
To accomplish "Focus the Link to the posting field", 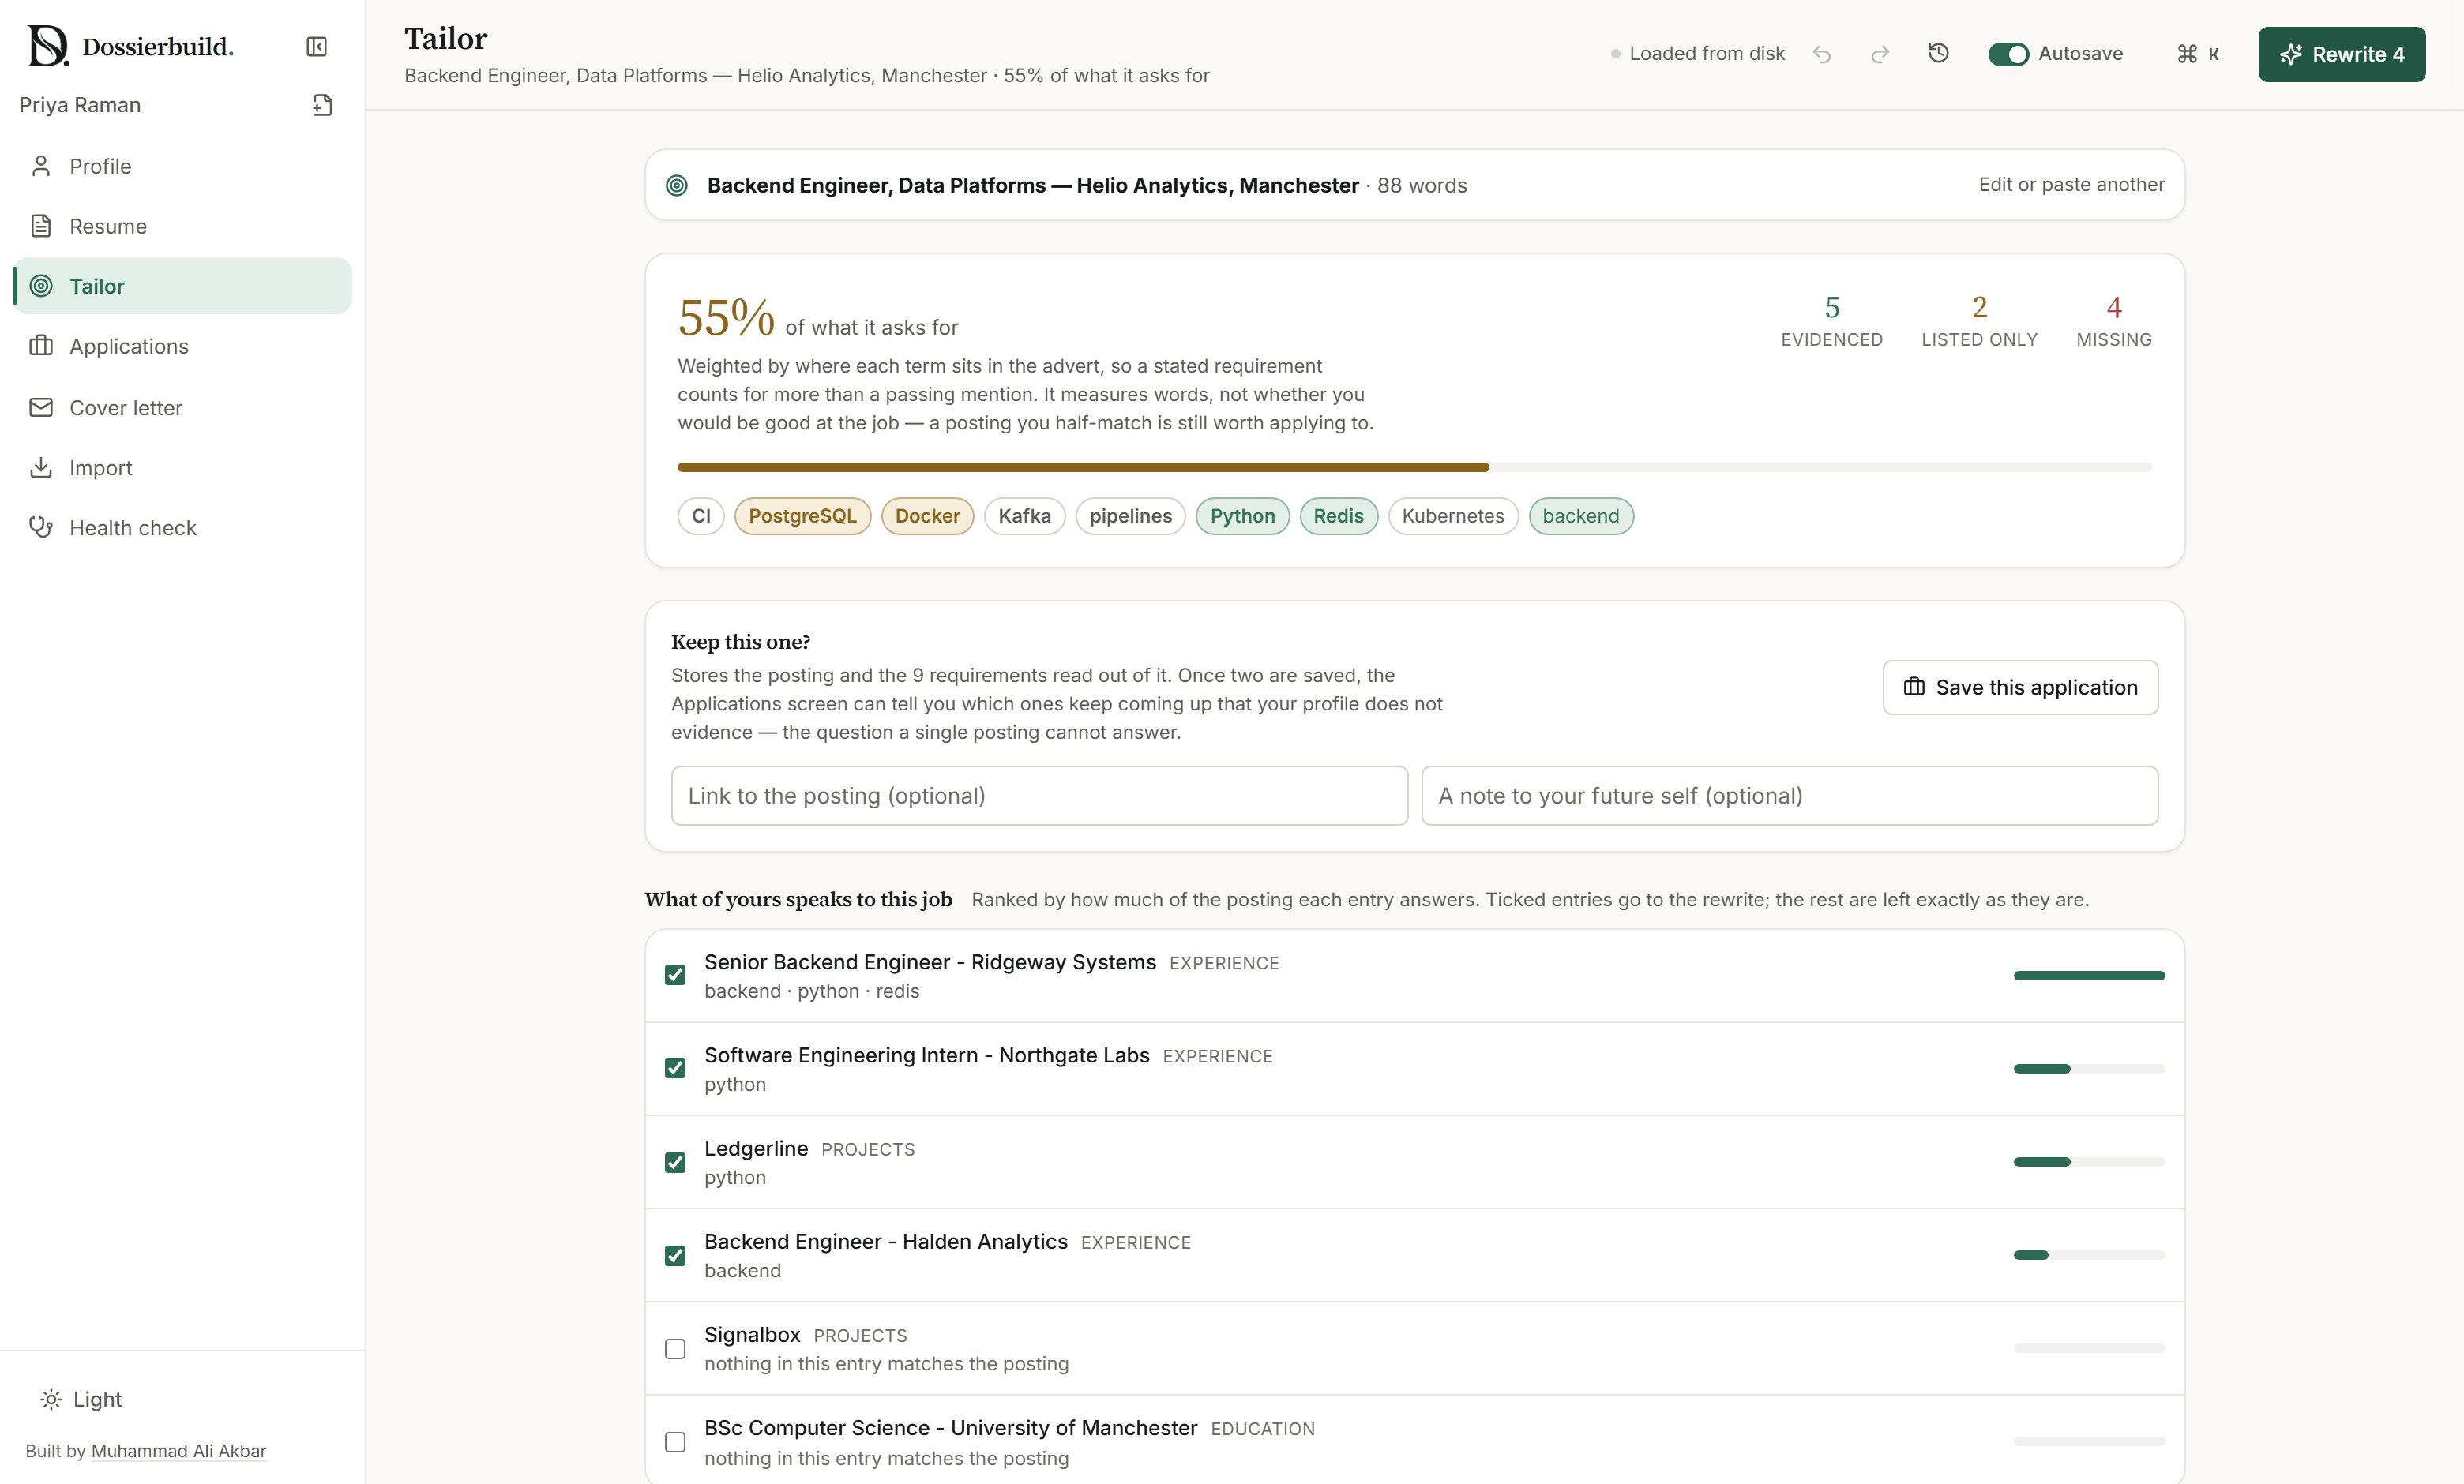I will click(1039, 796).
